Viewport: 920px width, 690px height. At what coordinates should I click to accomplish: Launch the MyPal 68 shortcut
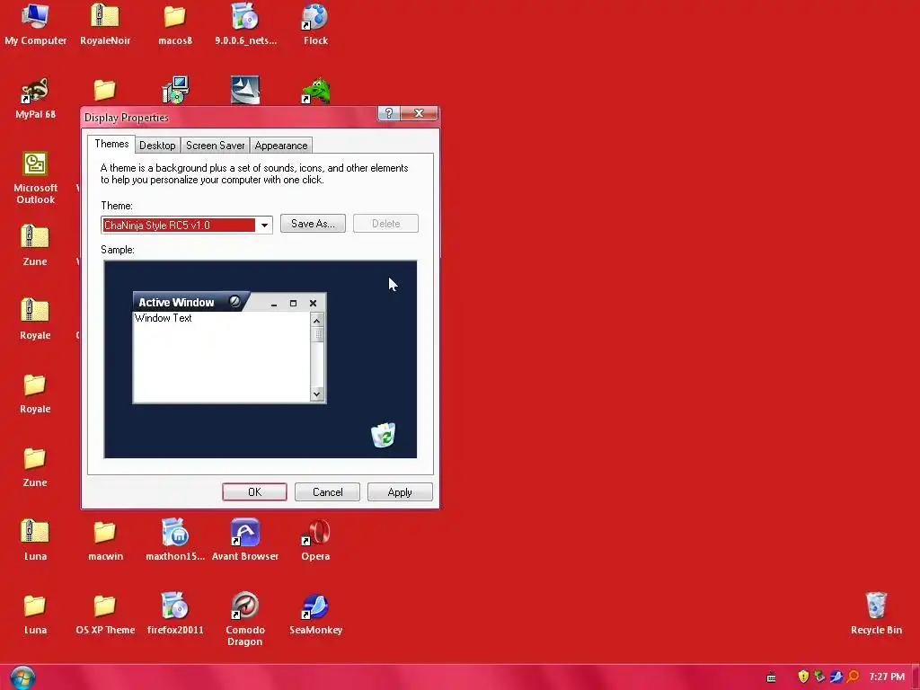35,98
